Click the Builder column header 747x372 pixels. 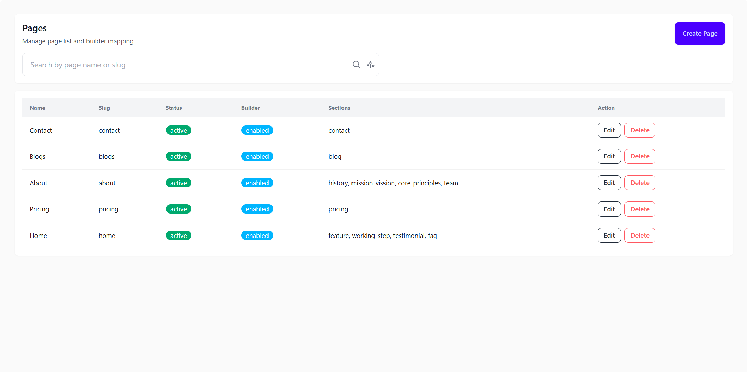[x=251, y=108]
